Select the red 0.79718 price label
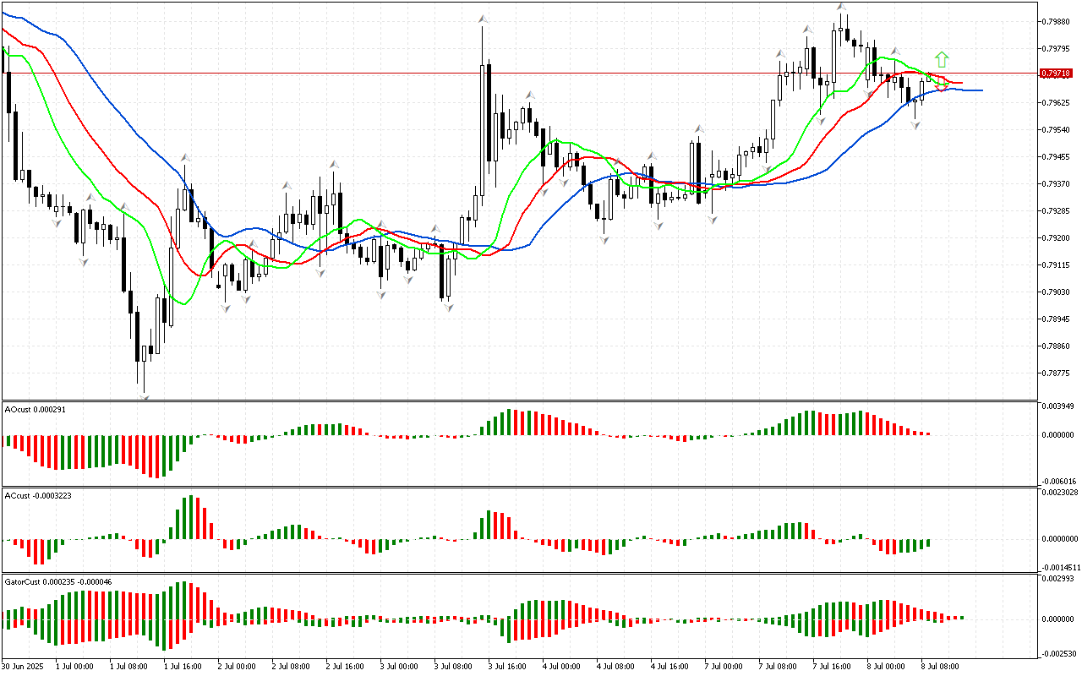This screenshot has height=676, width=1082. (1057, 74)
